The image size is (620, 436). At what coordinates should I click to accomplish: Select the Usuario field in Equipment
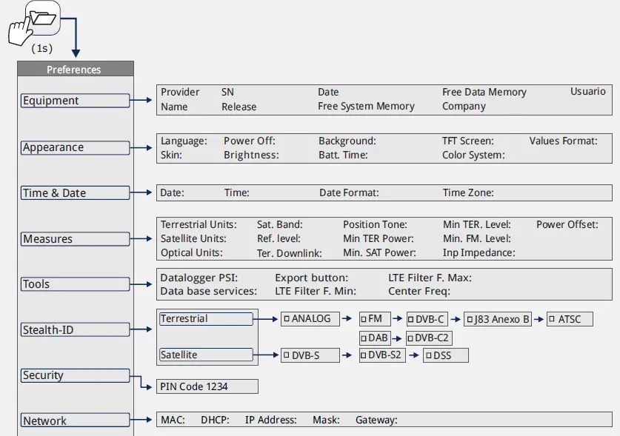tap(587, 91)
